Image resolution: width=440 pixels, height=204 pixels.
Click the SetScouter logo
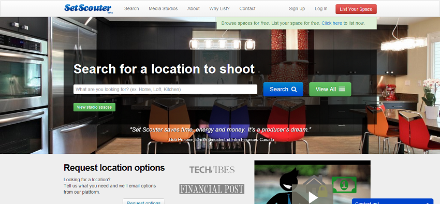tap(88, 8)
